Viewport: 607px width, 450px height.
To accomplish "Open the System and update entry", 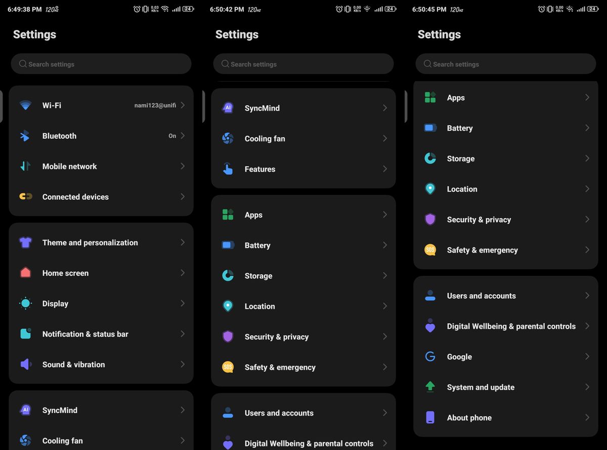I will [506, 387].
